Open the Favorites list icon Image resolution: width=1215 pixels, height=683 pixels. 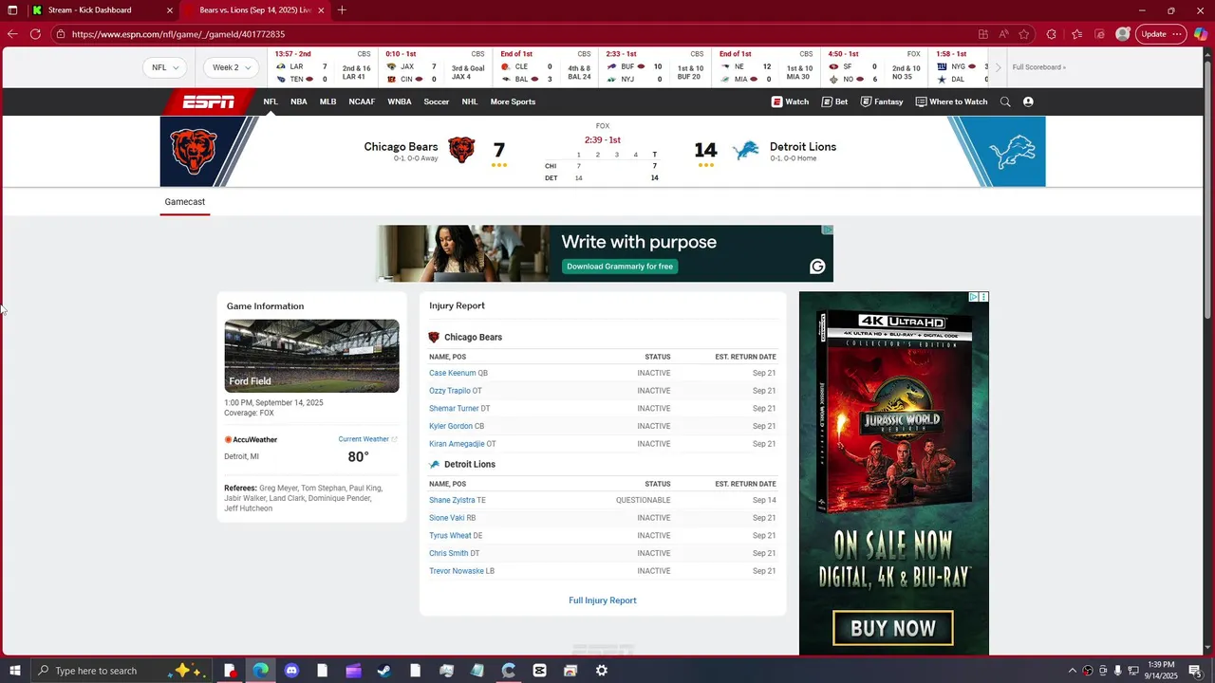click(1076, 34)
